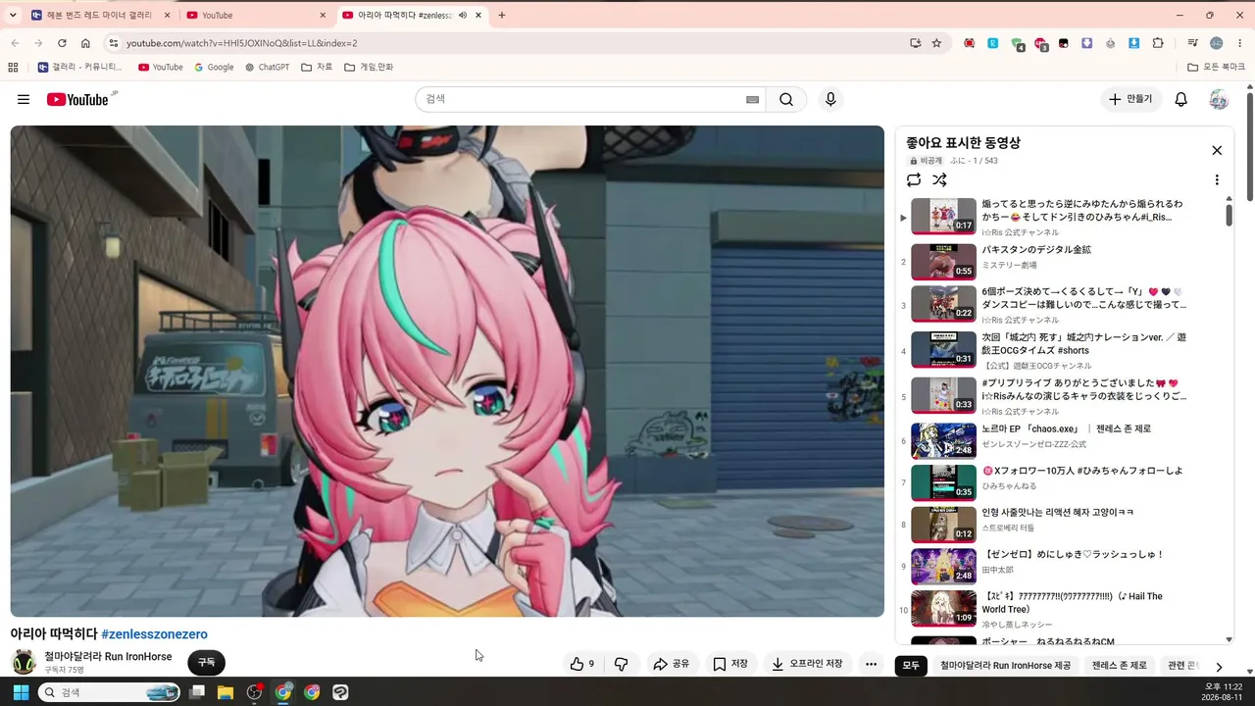The width and height of the screenshot is (1255, 706).
Task: Open File Explorer from the taskbar
Action: (x=226, y=692)
